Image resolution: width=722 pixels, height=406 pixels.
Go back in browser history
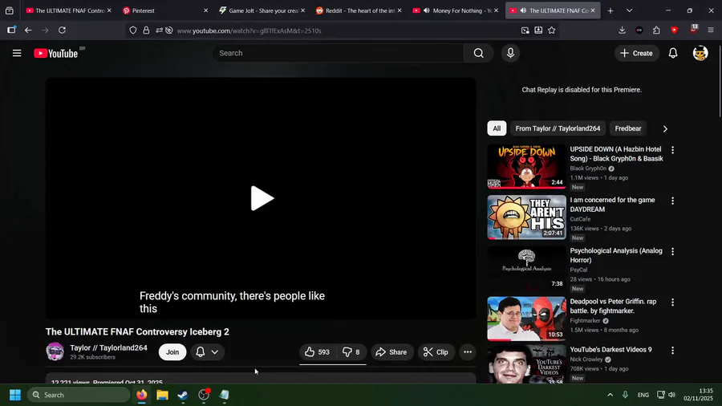coord(28,30)
